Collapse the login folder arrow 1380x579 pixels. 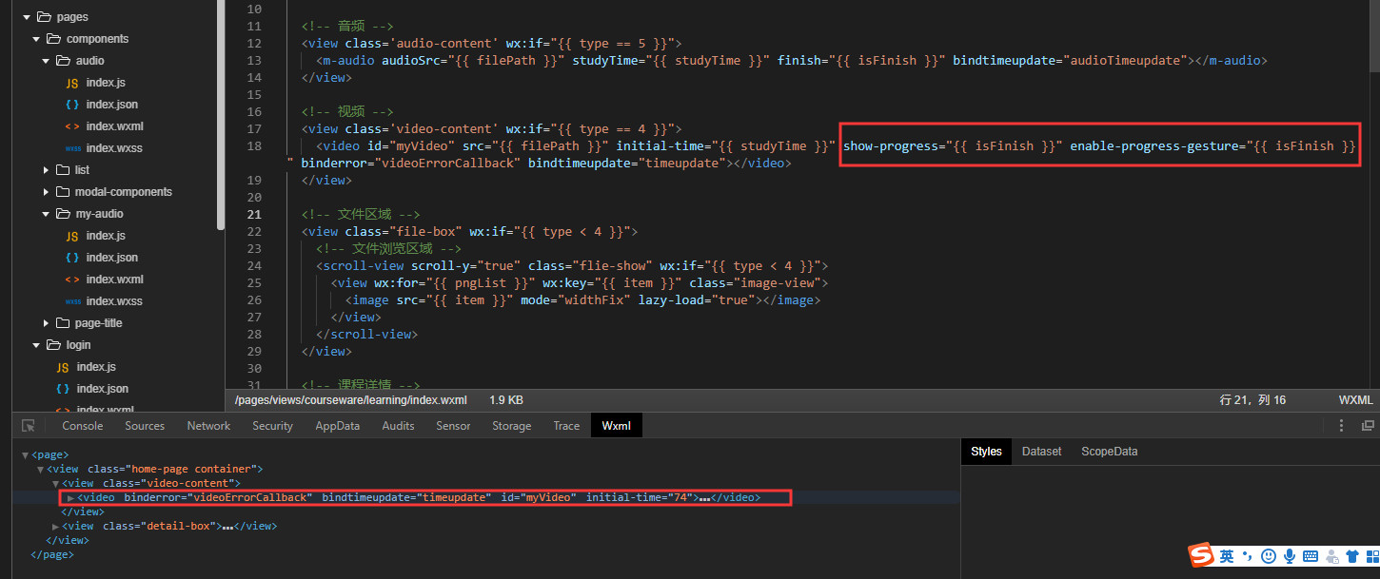(x=36, y=345)
